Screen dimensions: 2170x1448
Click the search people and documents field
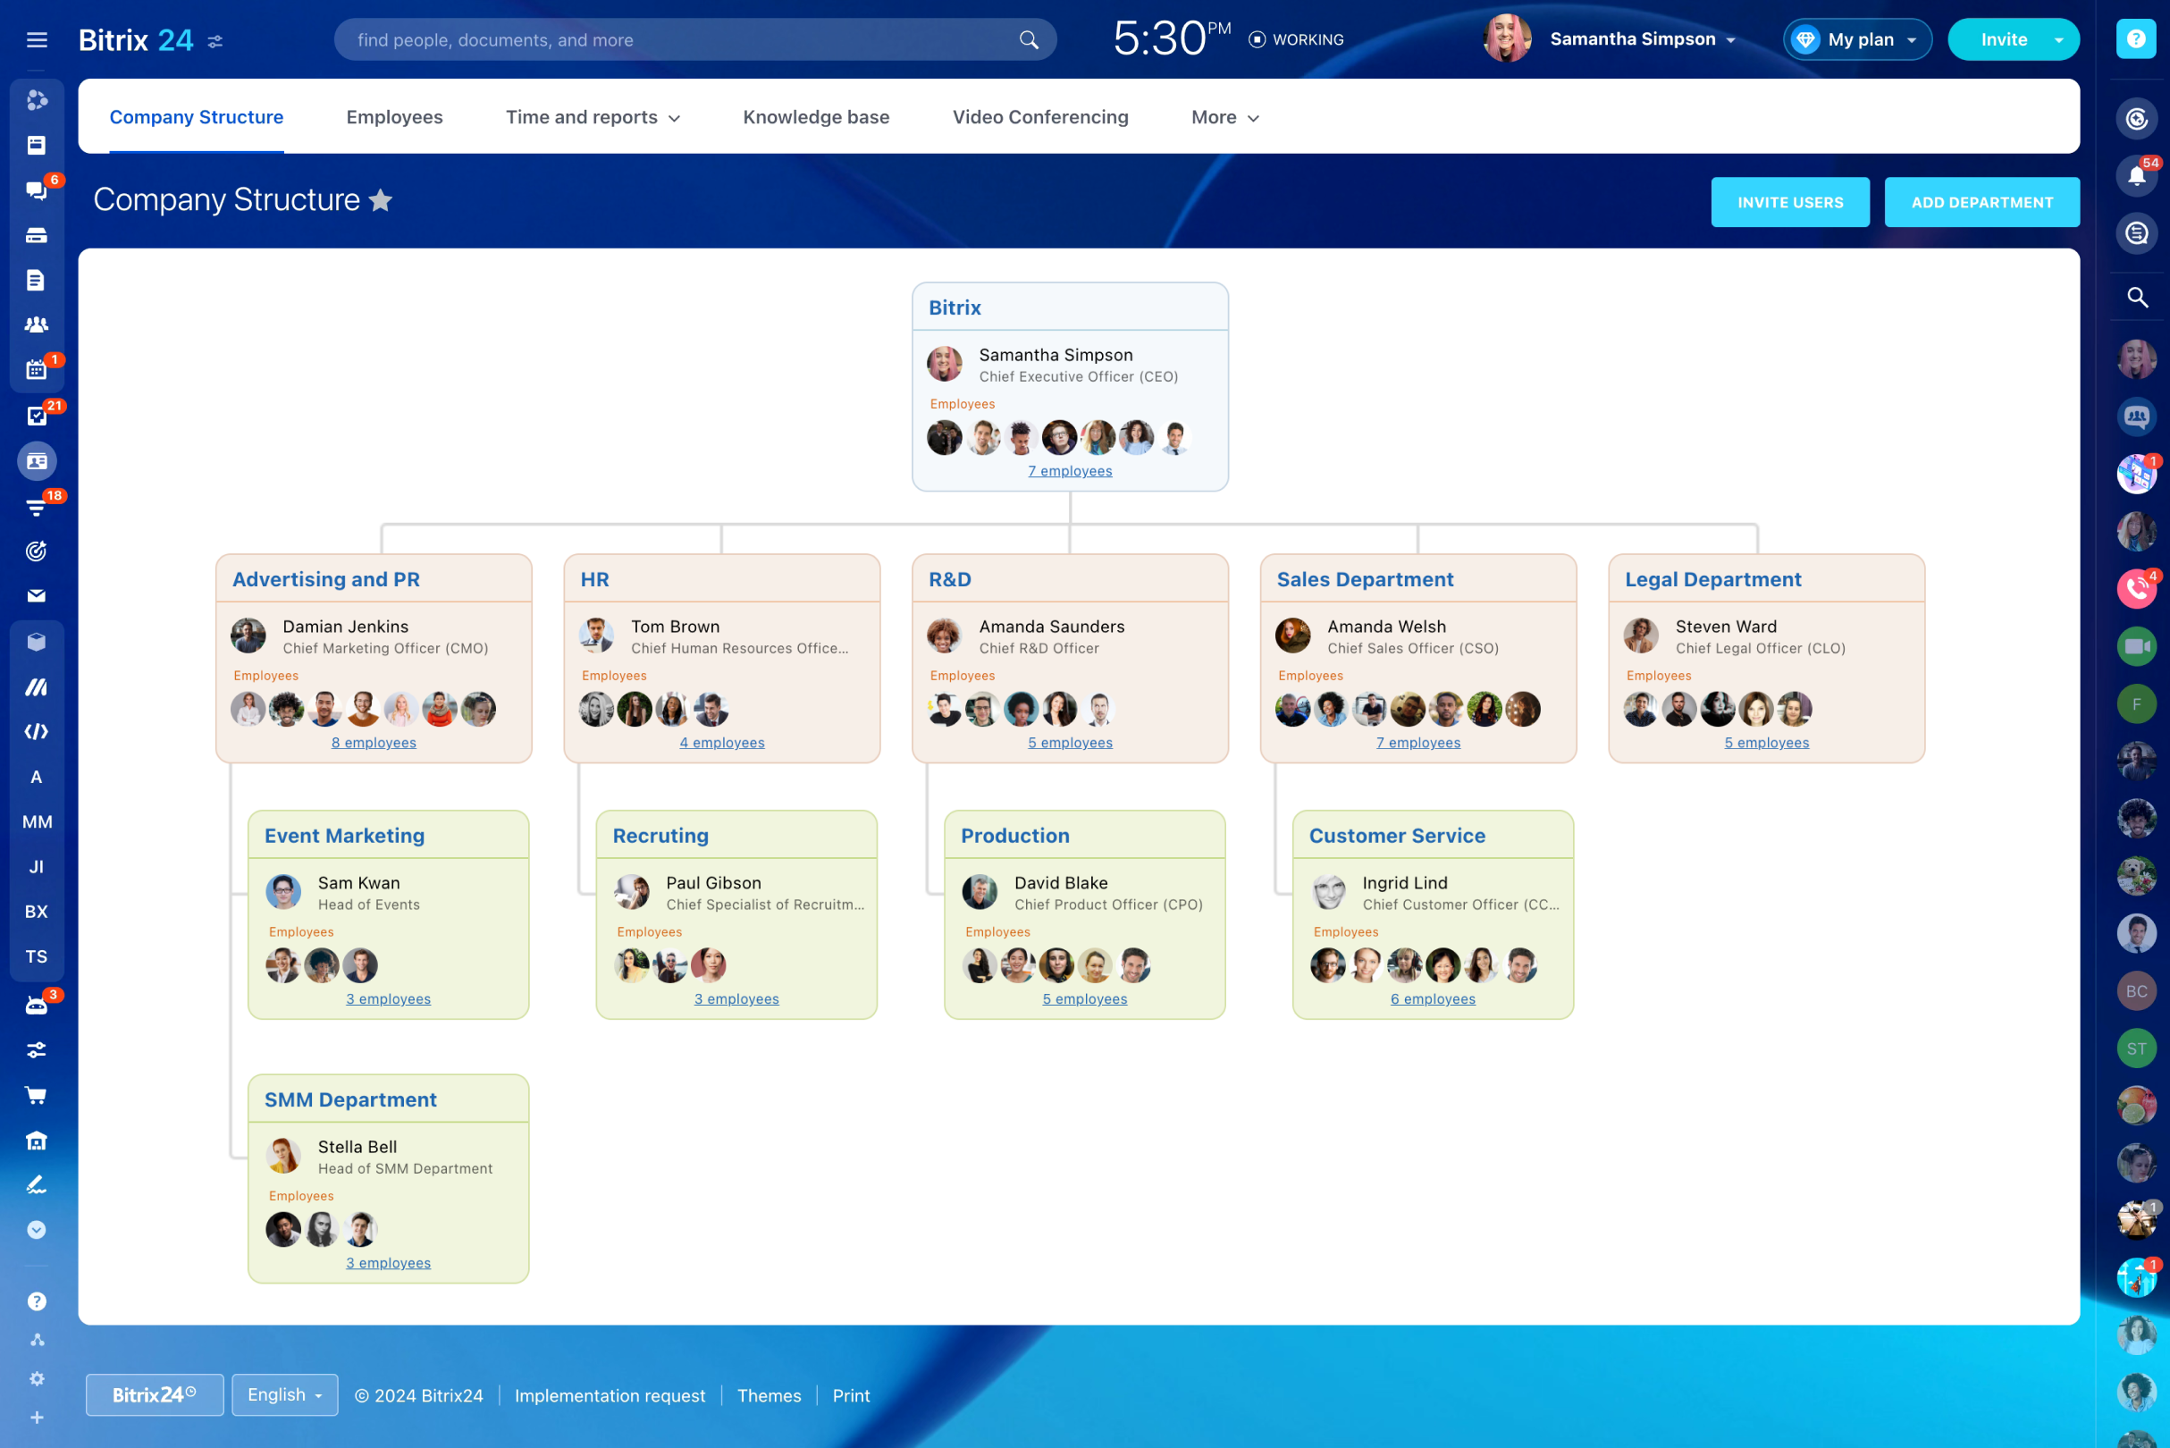(684, 39)
